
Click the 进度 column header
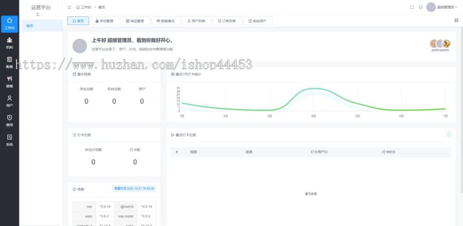pyautogui.click(x=248, y=152)
